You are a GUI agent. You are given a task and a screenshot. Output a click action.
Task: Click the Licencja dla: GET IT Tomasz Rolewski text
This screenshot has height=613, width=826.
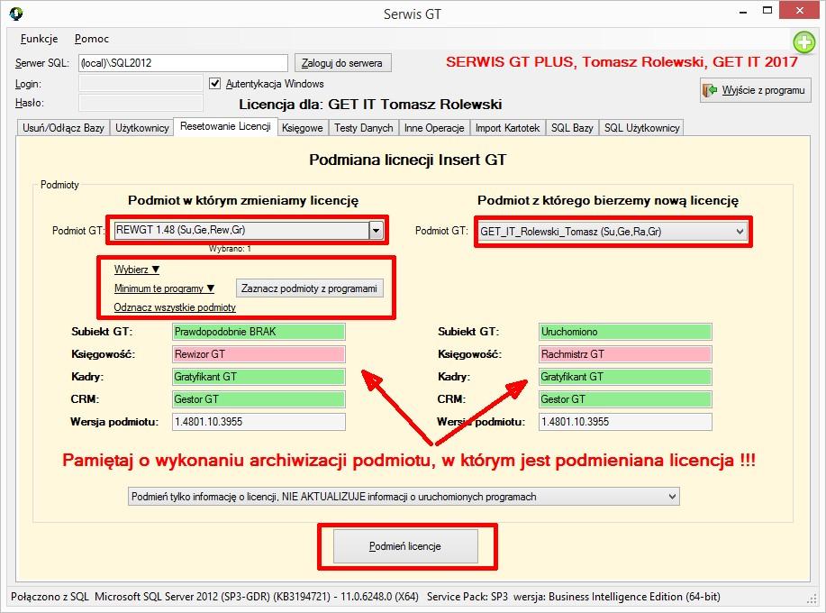tap(370, 105)
